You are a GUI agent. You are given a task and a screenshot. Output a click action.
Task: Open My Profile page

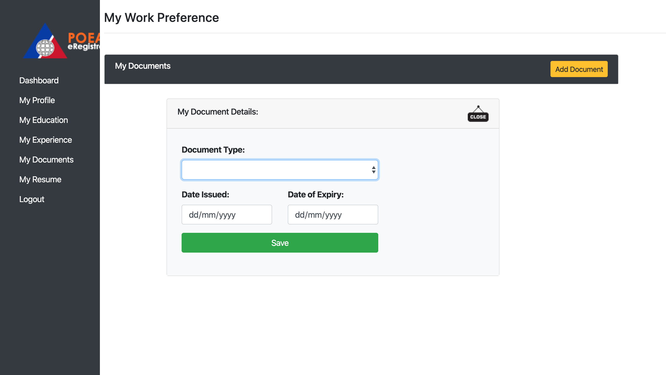pos(37,100)
